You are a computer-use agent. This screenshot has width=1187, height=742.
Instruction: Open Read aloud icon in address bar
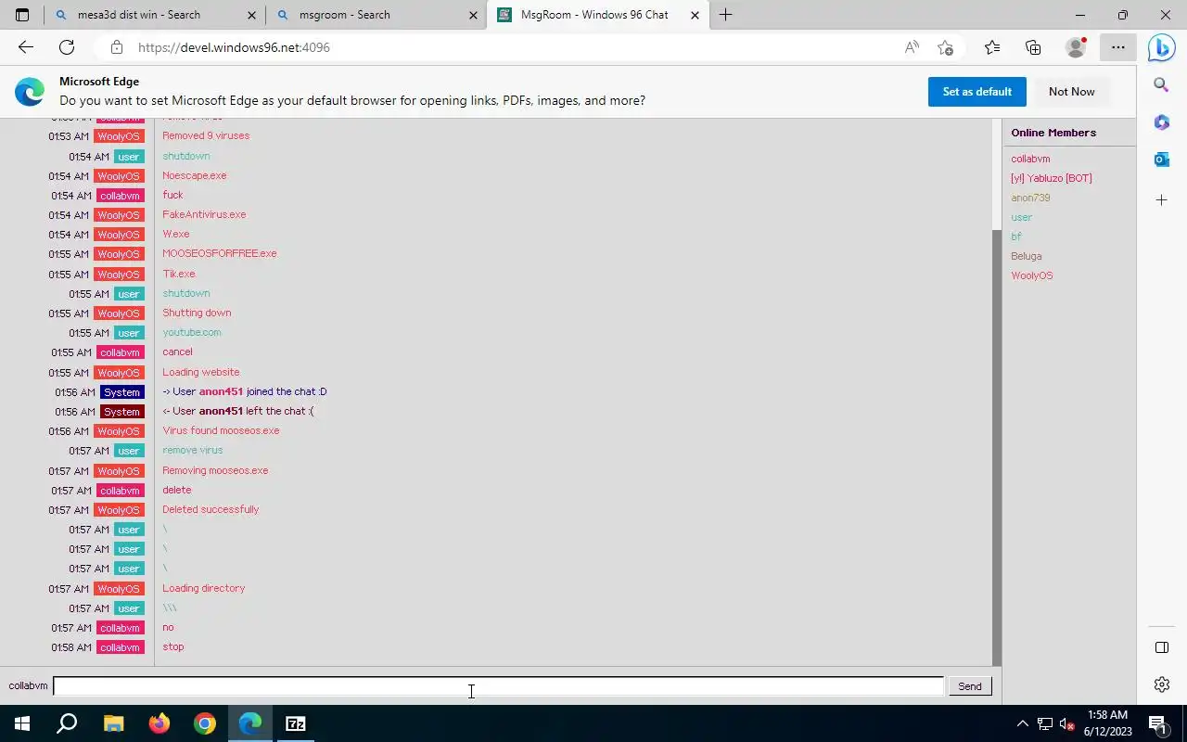click(x=912, y=47)
